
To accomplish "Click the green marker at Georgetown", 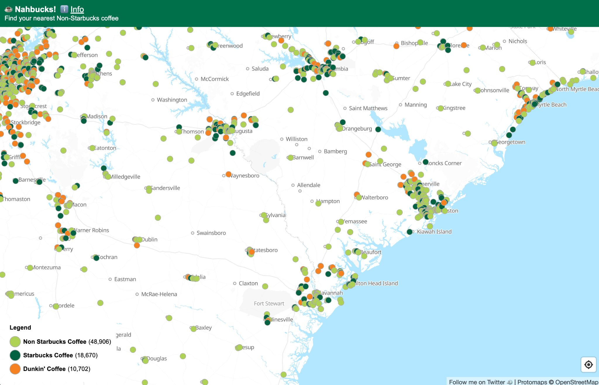I will coord(494,143).
